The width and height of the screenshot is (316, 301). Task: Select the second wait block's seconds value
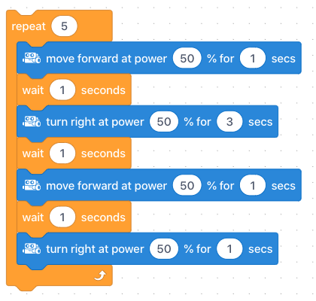pos(62,154)
